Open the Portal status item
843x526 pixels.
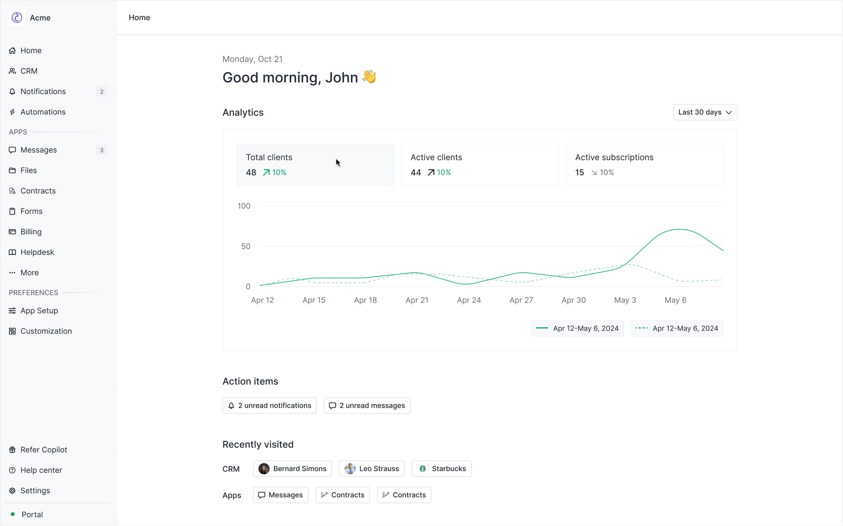[32, 514]
